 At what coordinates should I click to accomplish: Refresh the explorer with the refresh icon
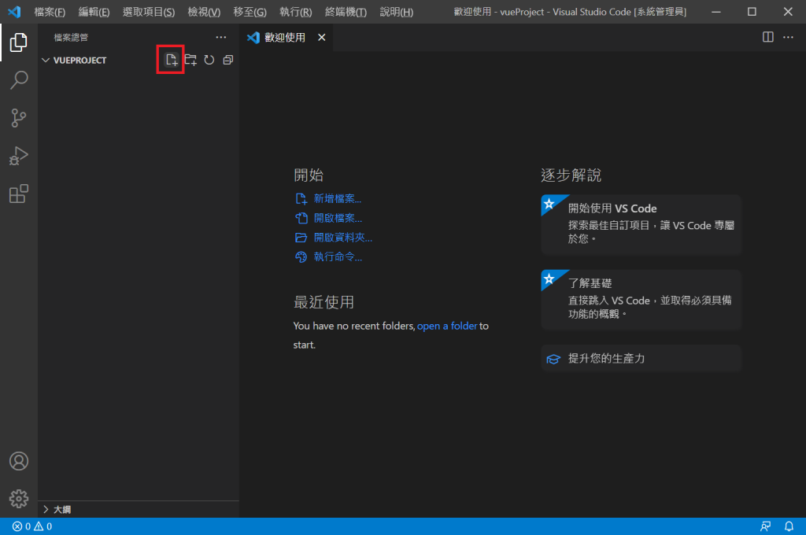209,60
